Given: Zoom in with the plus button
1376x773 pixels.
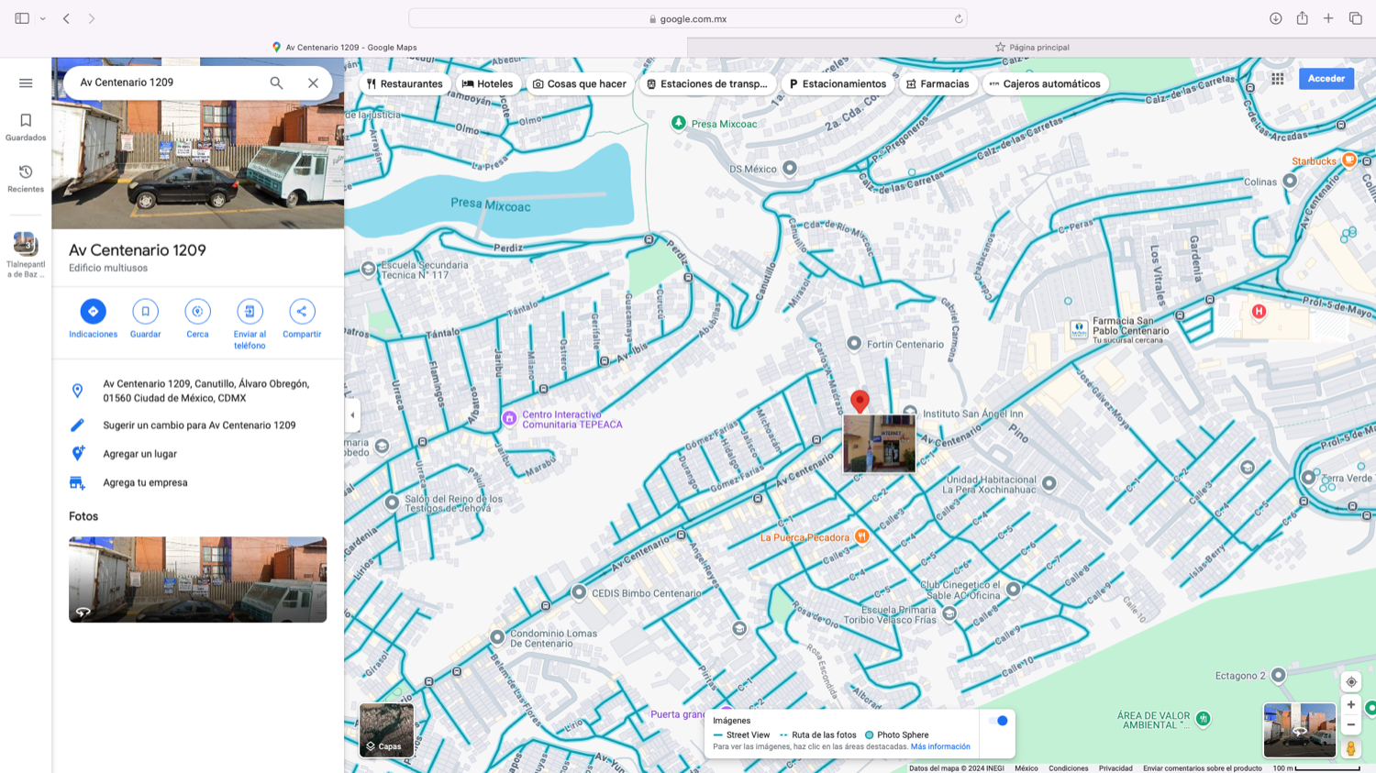Looking at the screenshot, I should (x=1350, y=704).
